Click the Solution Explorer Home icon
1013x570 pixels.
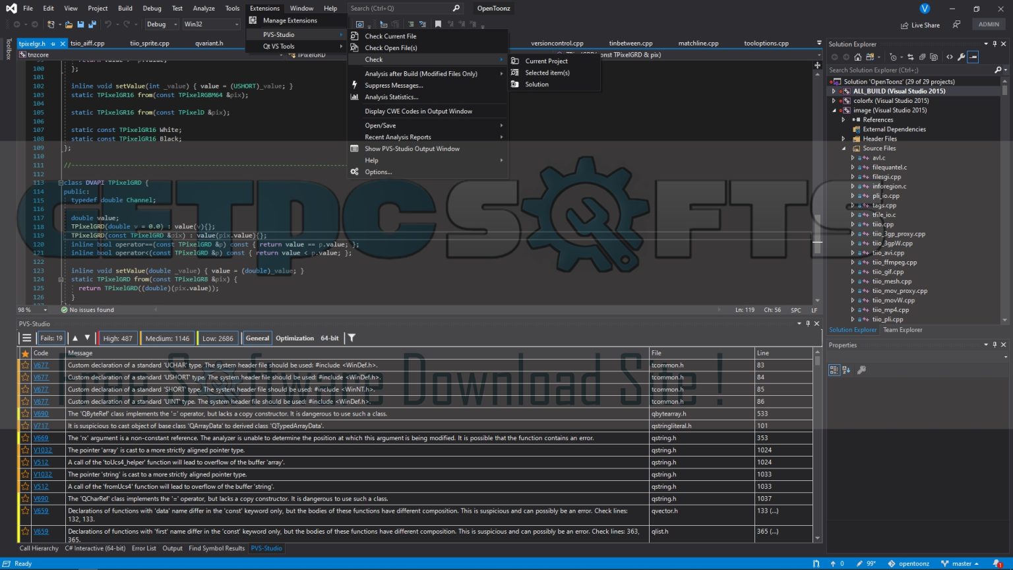857,57
